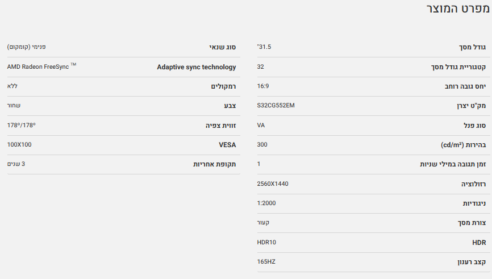Click the 165HZ refresh rate value
Viewport: 492px width, 279px height.
[x=266, y=261]
